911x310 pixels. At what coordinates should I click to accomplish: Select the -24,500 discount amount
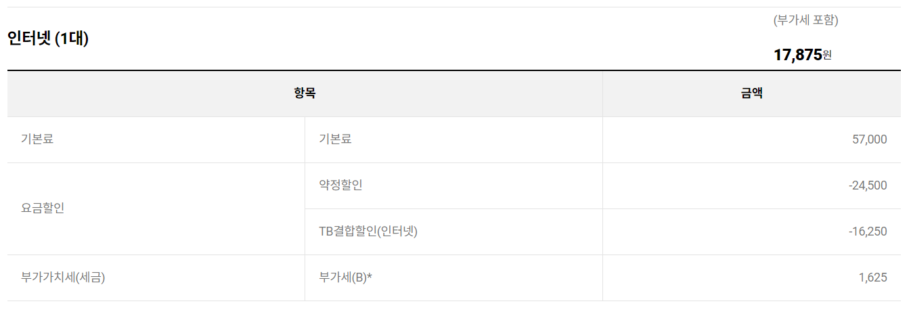pos(867,185)
